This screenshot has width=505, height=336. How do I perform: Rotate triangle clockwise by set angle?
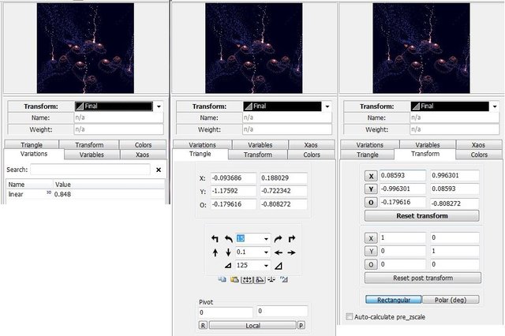(x=279, y=238)
